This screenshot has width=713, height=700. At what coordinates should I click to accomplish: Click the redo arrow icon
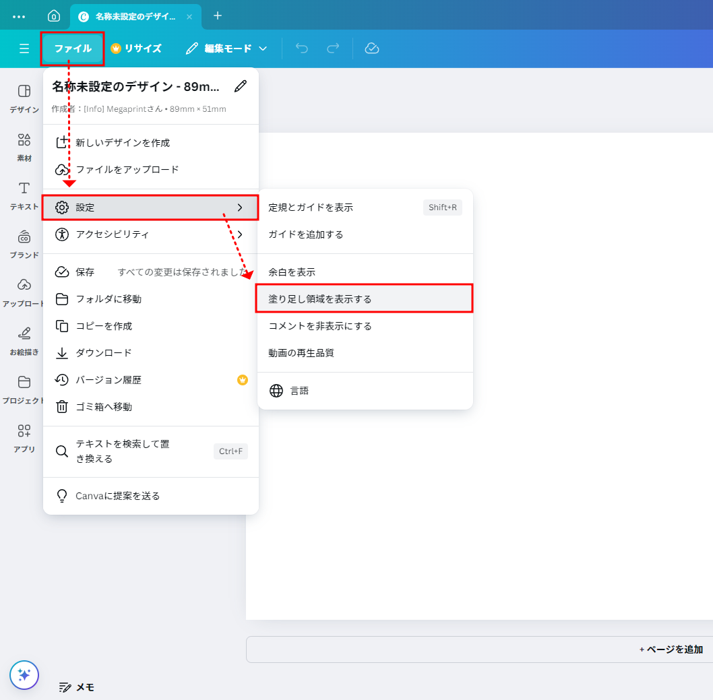pyautogui.click(x=334, y=49)
